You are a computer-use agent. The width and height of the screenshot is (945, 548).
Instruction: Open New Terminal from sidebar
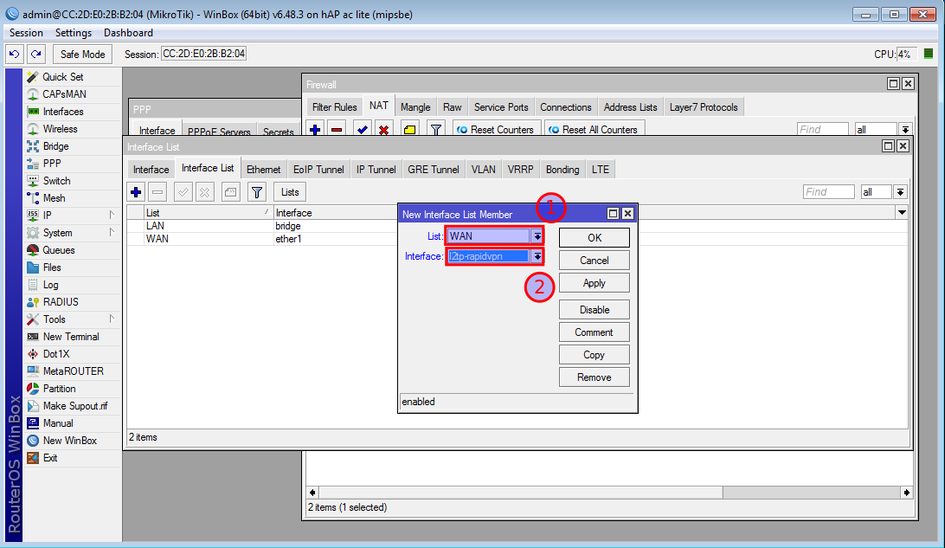(x=70, y=337)
